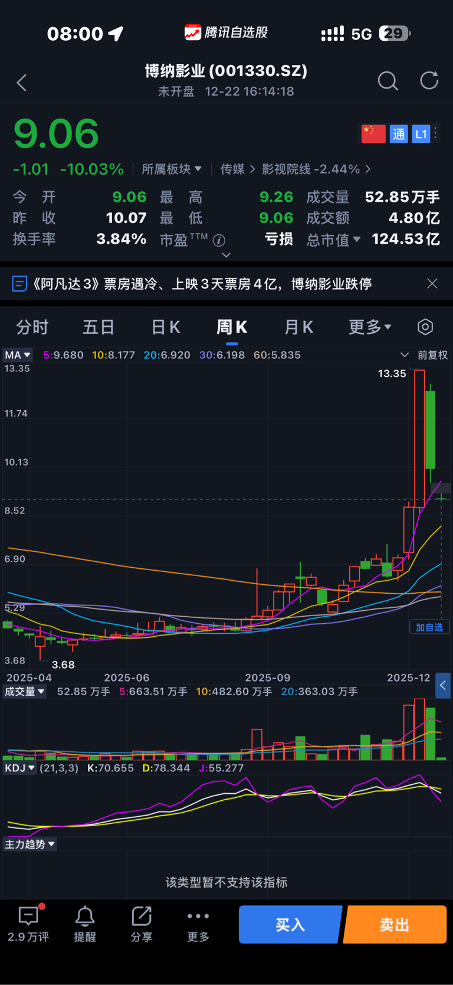Switch to 日K chart tab

tap(166, 327)
